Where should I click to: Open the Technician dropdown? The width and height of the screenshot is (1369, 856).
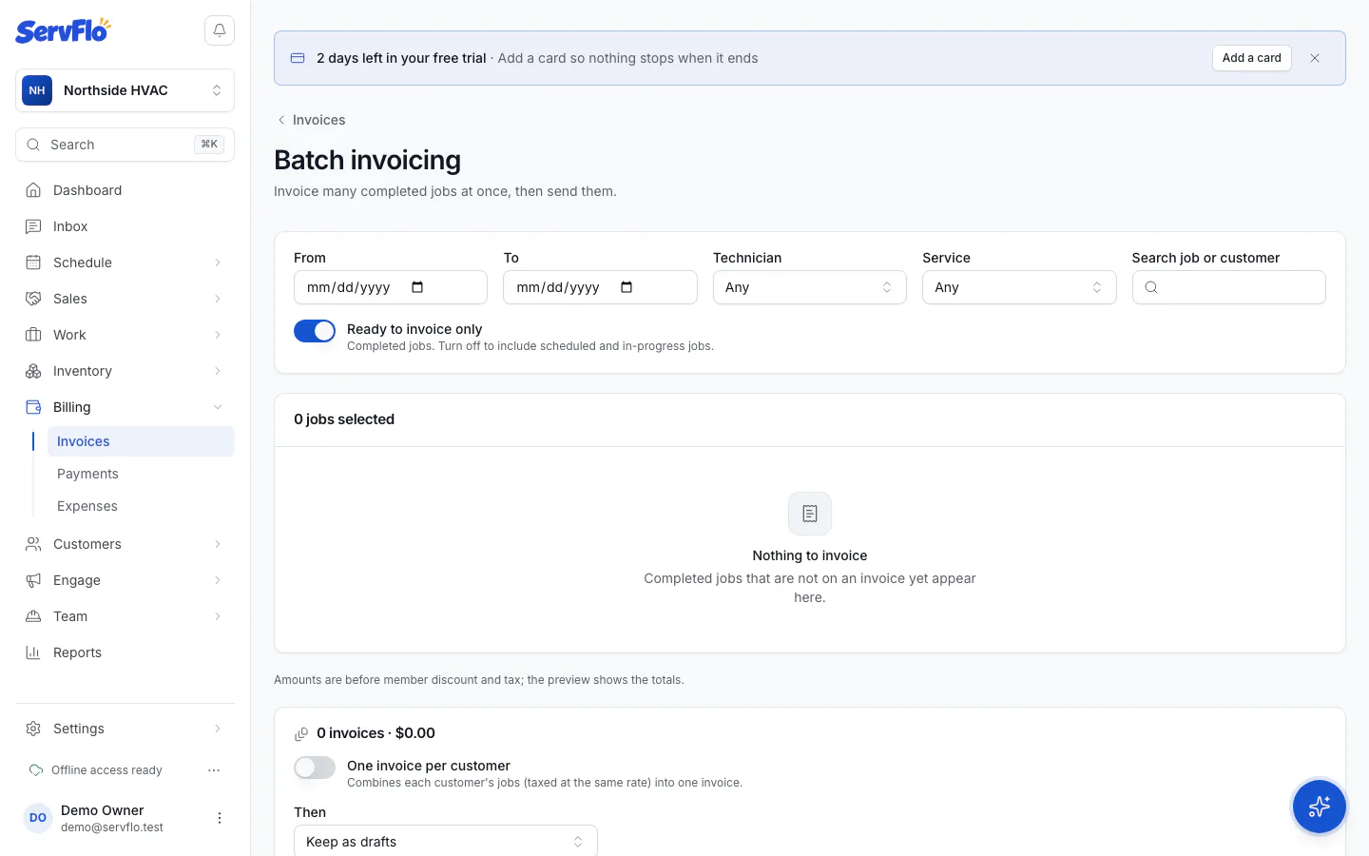pyautogui.click(x=810, y=287)
